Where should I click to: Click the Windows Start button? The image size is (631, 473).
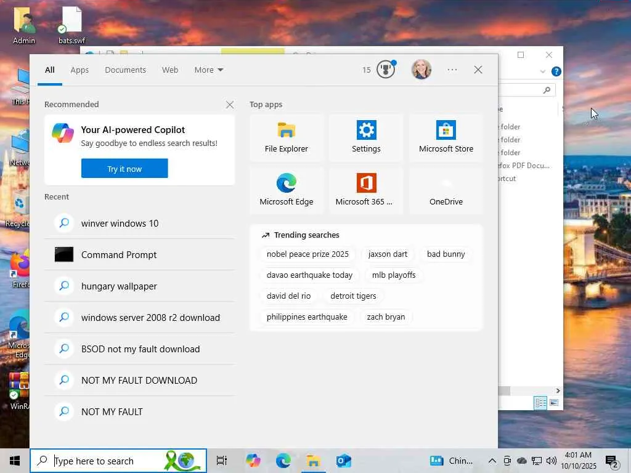point(15,461)
